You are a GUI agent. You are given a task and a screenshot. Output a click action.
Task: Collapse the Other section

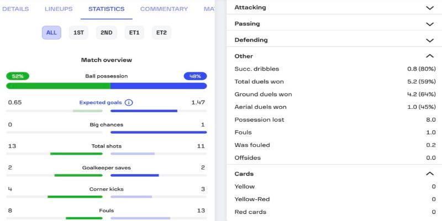[429, 56]
